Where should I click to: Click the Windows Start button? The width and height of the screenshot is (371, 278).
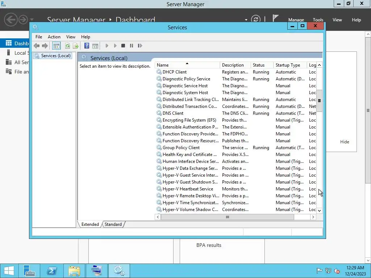[9, 271]
